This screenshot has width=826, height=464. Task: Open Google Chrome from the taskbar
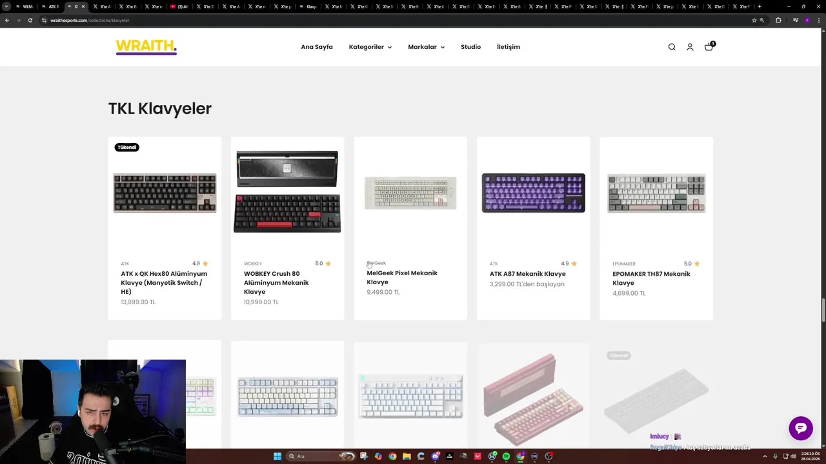(x=392, y=456)
